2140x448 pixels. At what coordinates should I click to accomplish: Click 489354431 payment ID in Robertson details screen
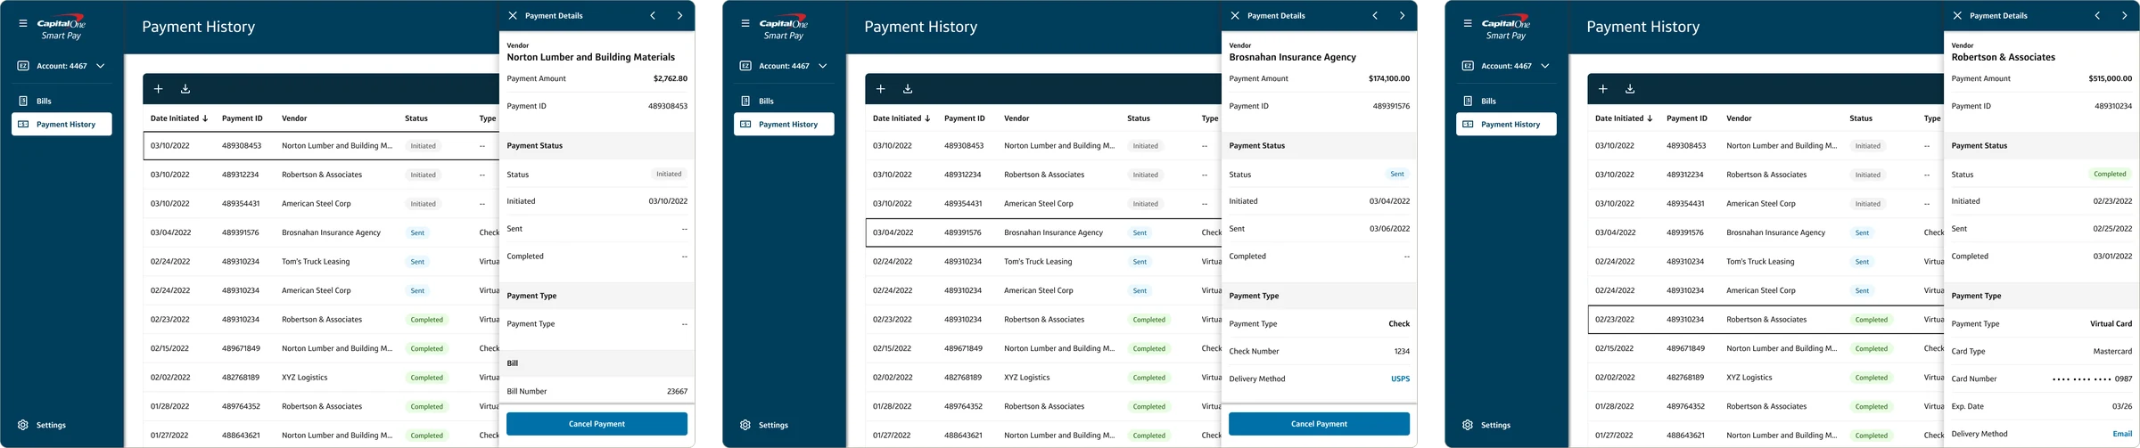[x=1685, y=204]
